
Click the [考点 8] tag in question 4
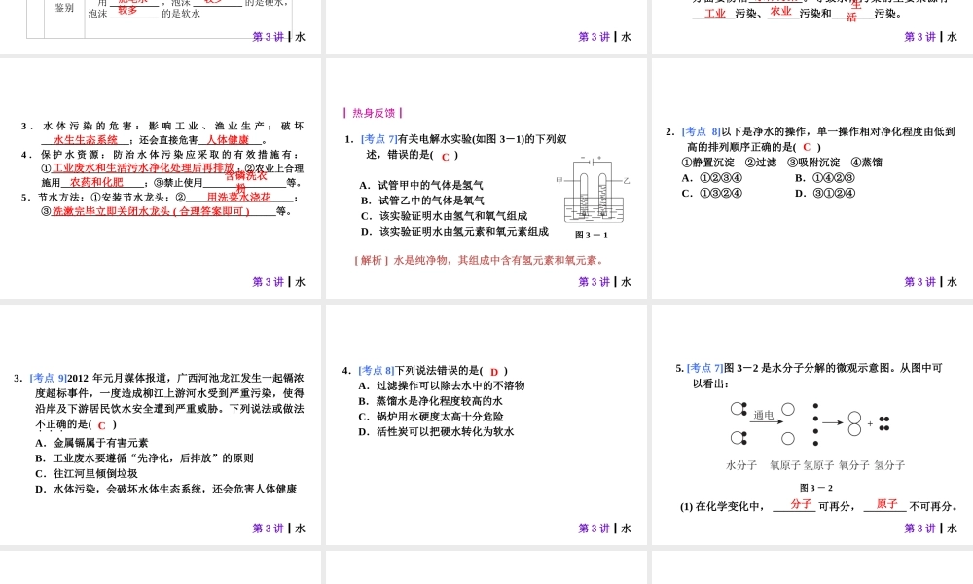376,371
